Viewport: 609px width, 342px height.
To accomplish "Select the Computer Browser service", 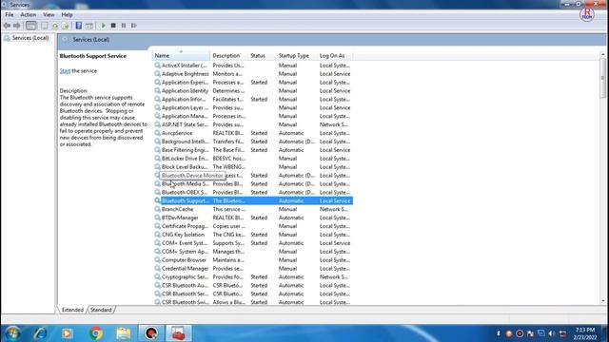I will coord(253,259).
